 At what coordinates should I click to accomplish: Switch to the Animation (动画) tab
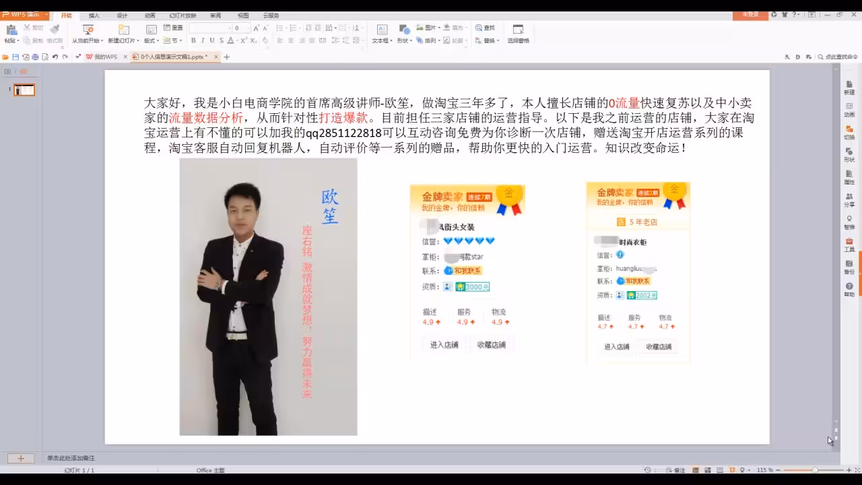(x=150, y=15)
